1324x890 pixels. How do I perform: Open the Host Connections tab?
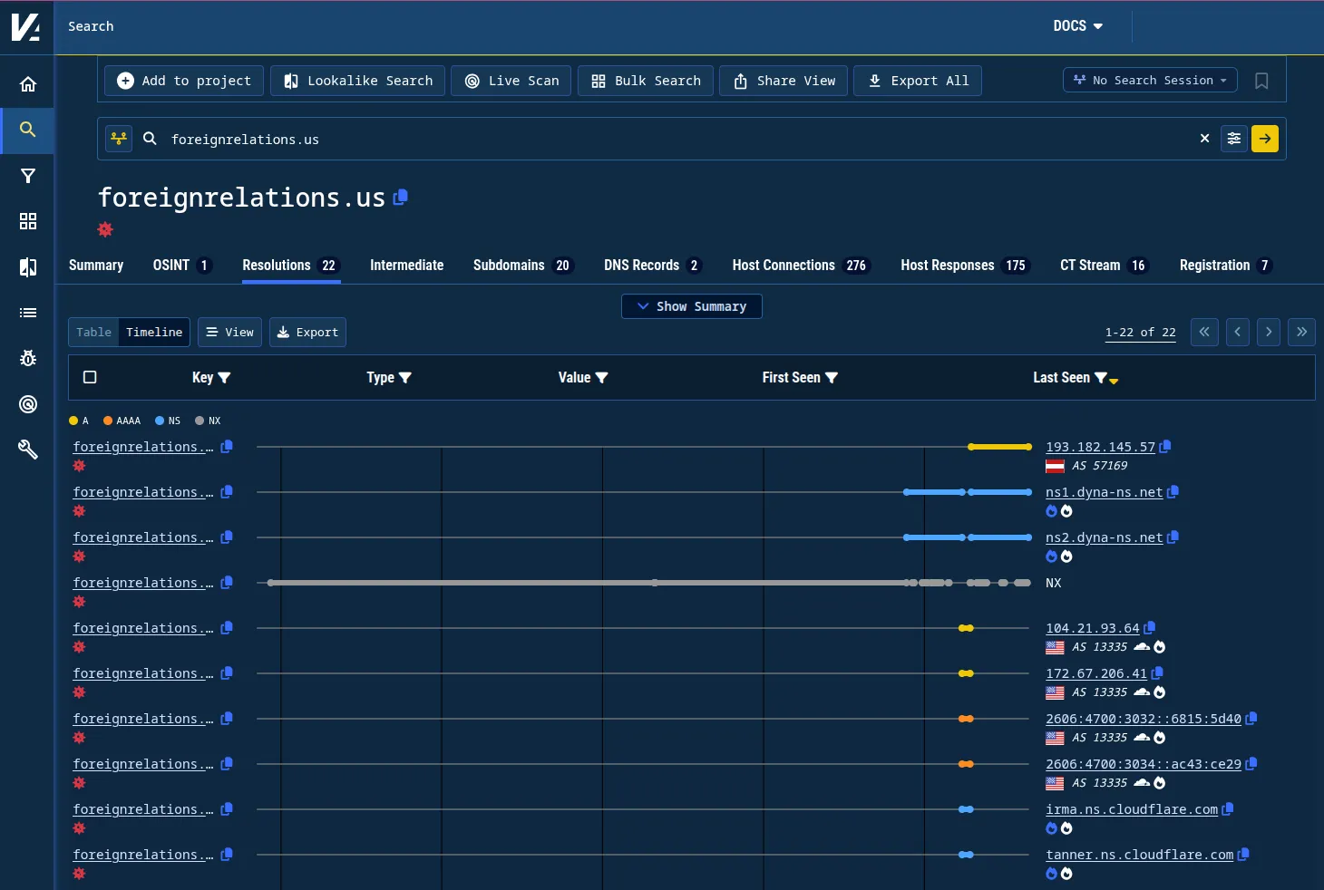click(x=801, y=266)
